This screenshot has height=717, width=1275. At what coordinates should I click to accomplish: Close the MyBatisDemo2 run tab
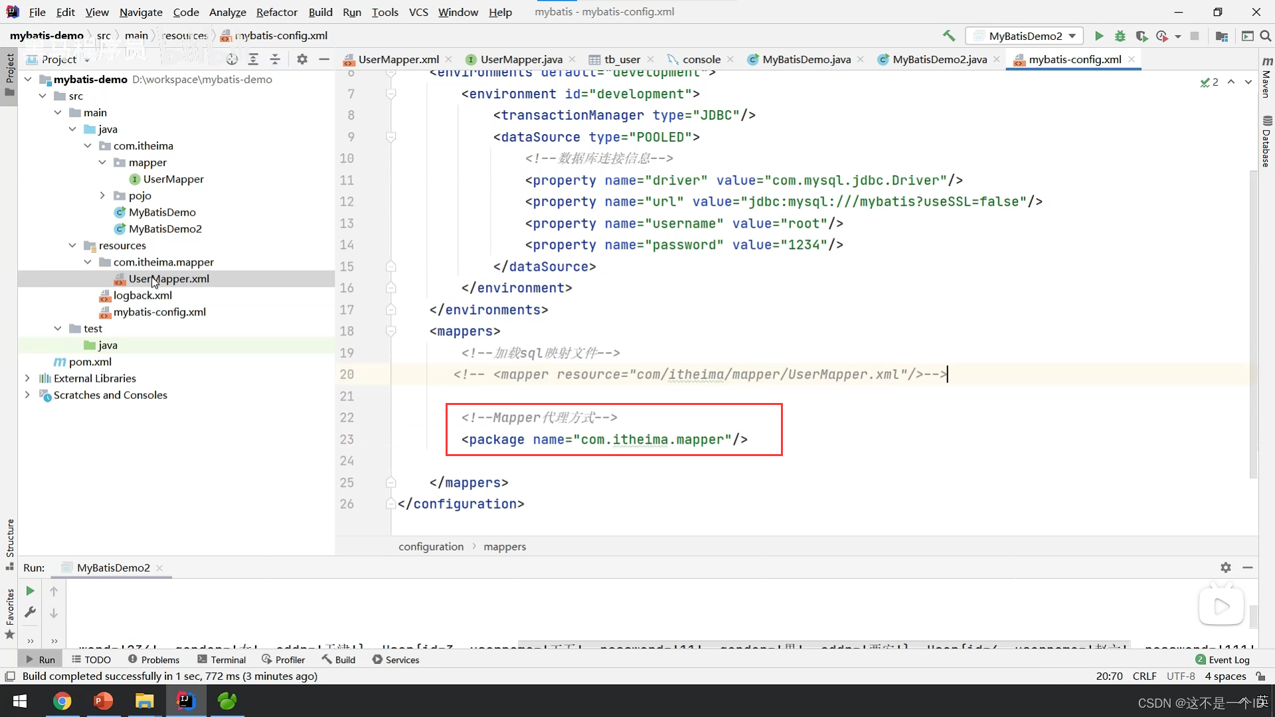159,568
